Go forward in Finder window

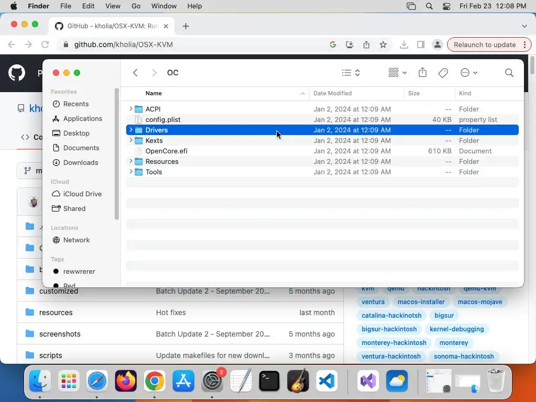click(x=154, y=73)
